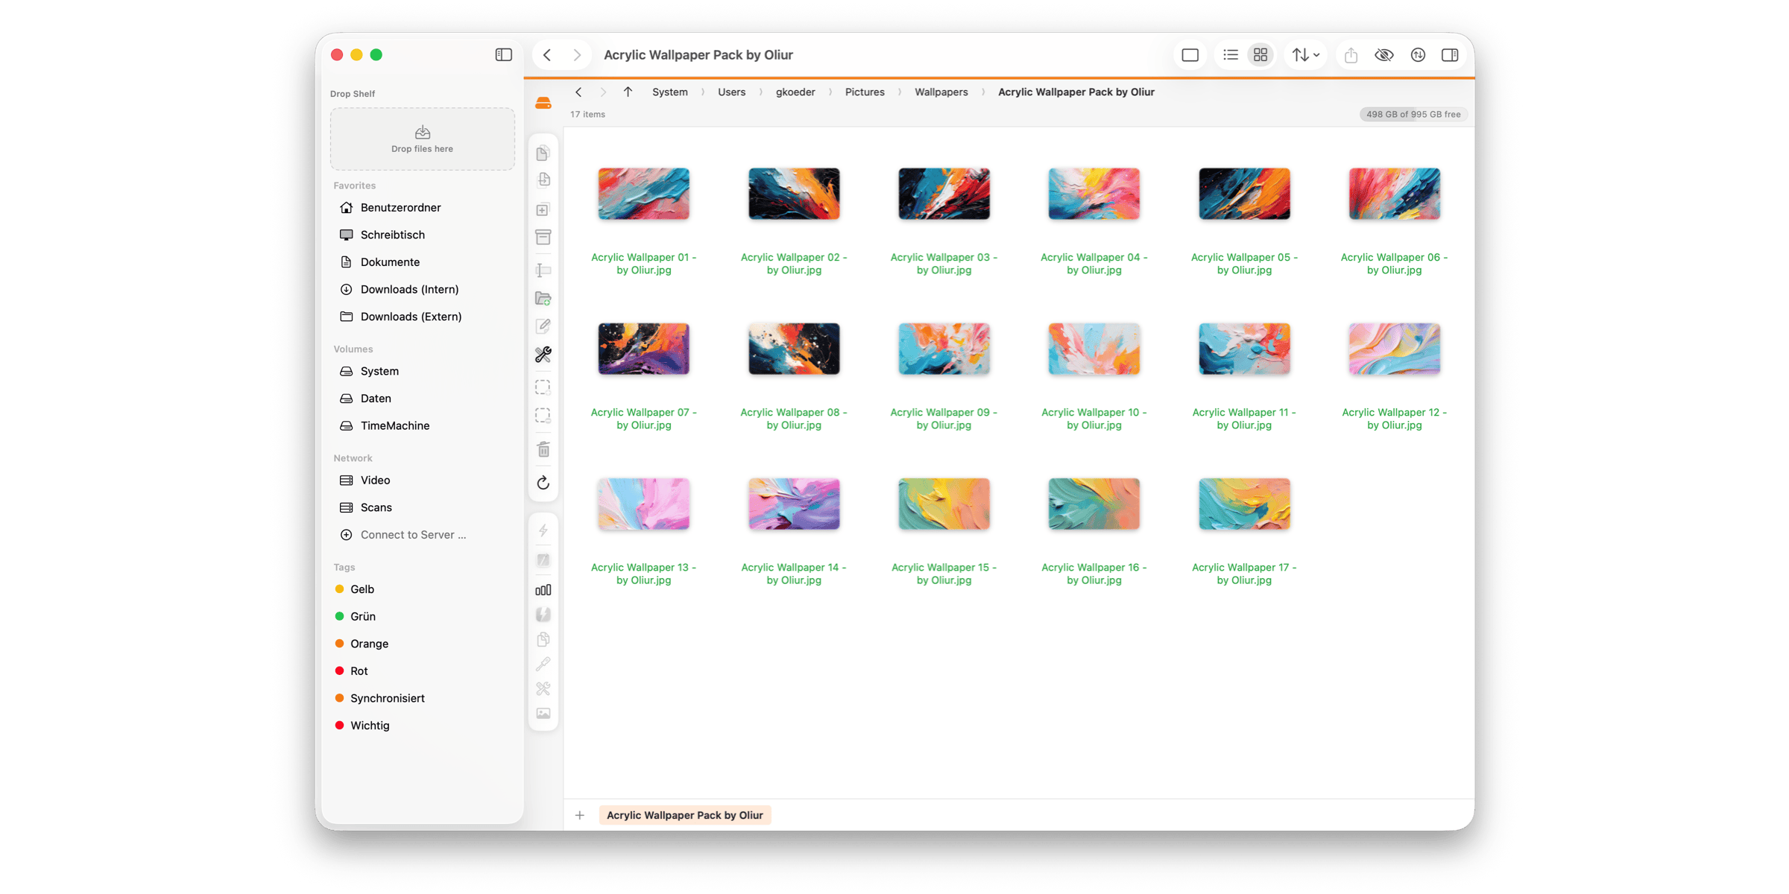1789x894 pixels.
Task: Click the Duplicate icon with plus sign
Action: point(543,209)
